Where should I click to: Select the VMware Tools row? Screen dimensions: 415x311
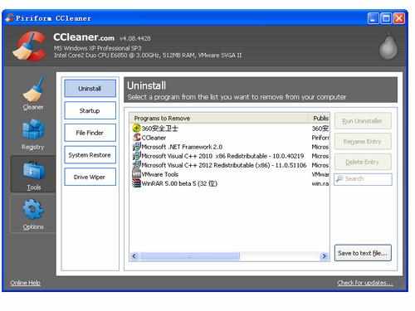(160, 174)
